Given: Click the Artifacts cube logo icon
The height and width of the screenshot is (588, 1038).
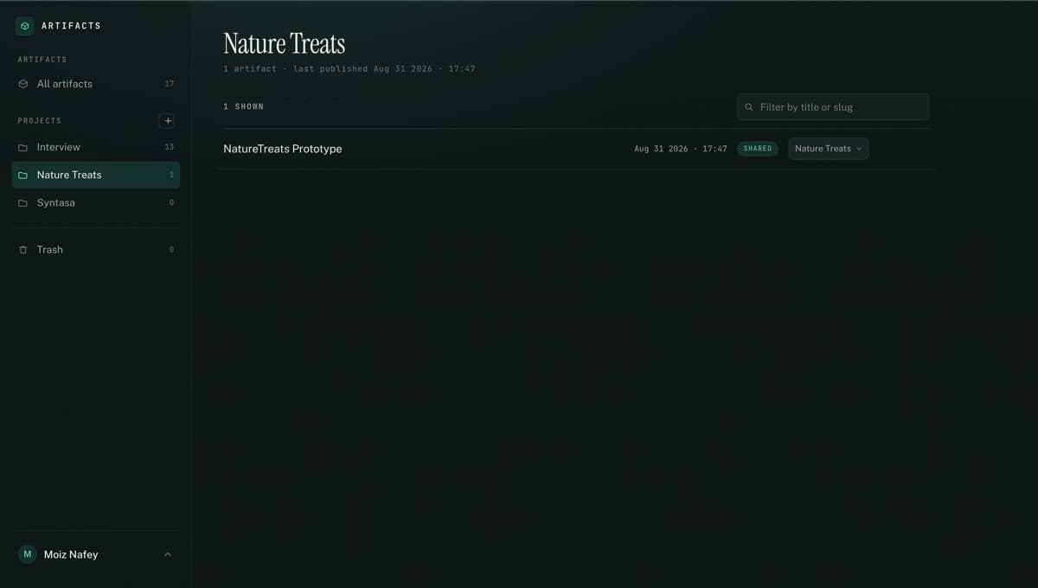Looking at the screenshot, I should point(24,26).
